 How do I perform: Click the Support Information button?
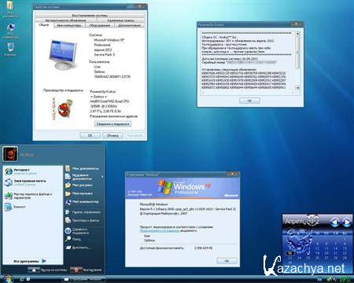[112, 124]
